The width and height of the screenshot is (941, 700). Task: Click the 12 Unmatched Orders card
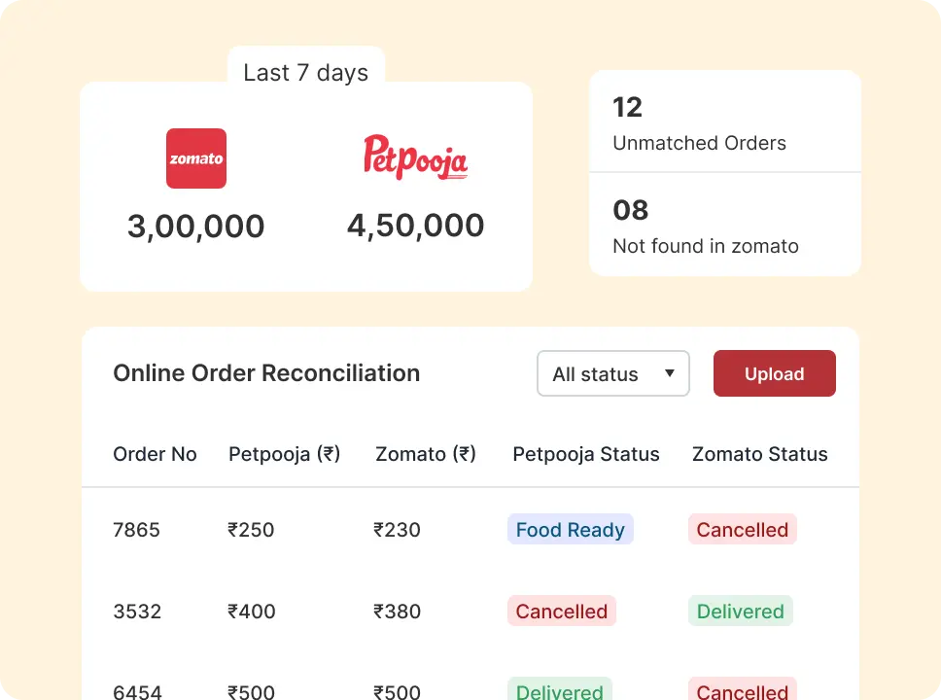pos(724,122)
